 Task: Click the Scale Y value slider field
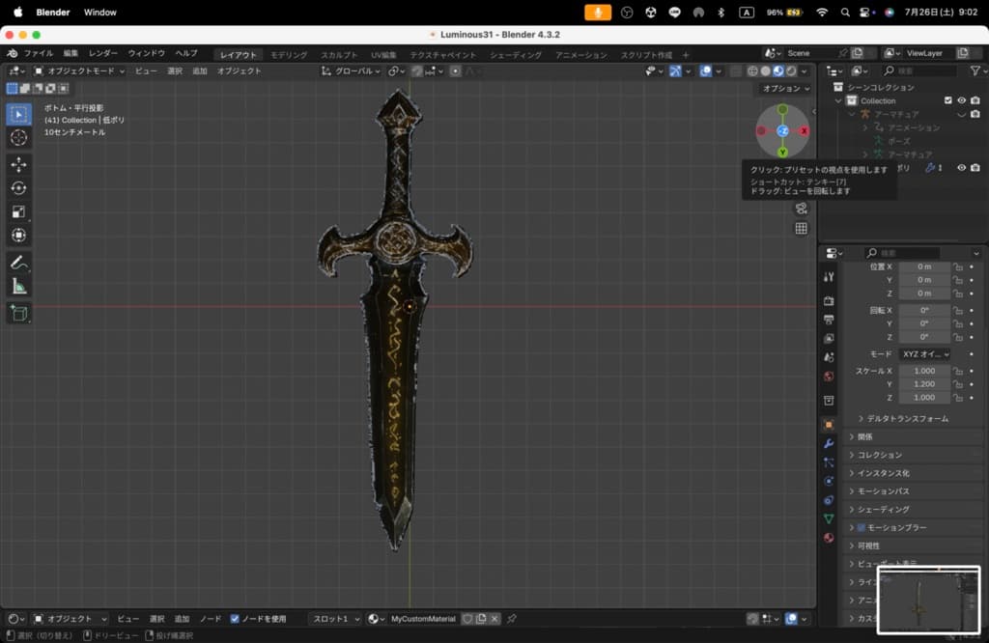(x=924, y=384)
